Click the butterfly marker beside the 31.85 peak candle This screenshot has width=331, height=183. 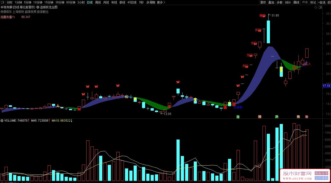[x=264, y=16]
